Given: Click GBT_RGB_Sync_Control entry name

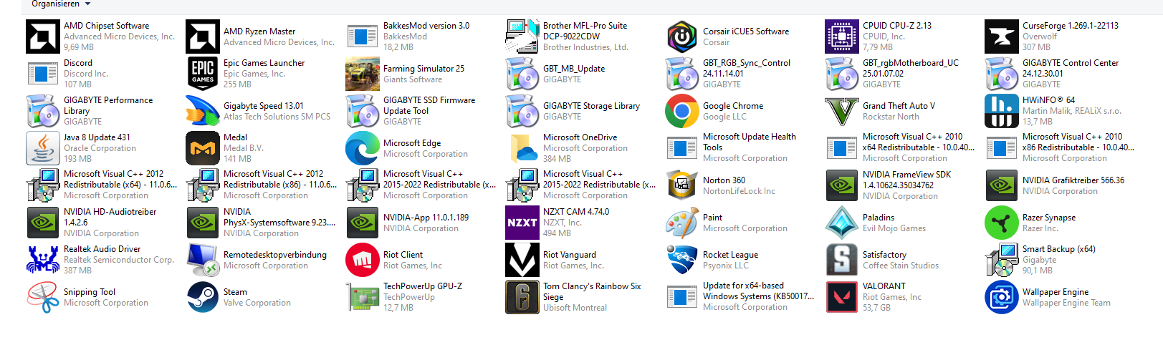Looking at the screenshot, I should click(747, 68).
